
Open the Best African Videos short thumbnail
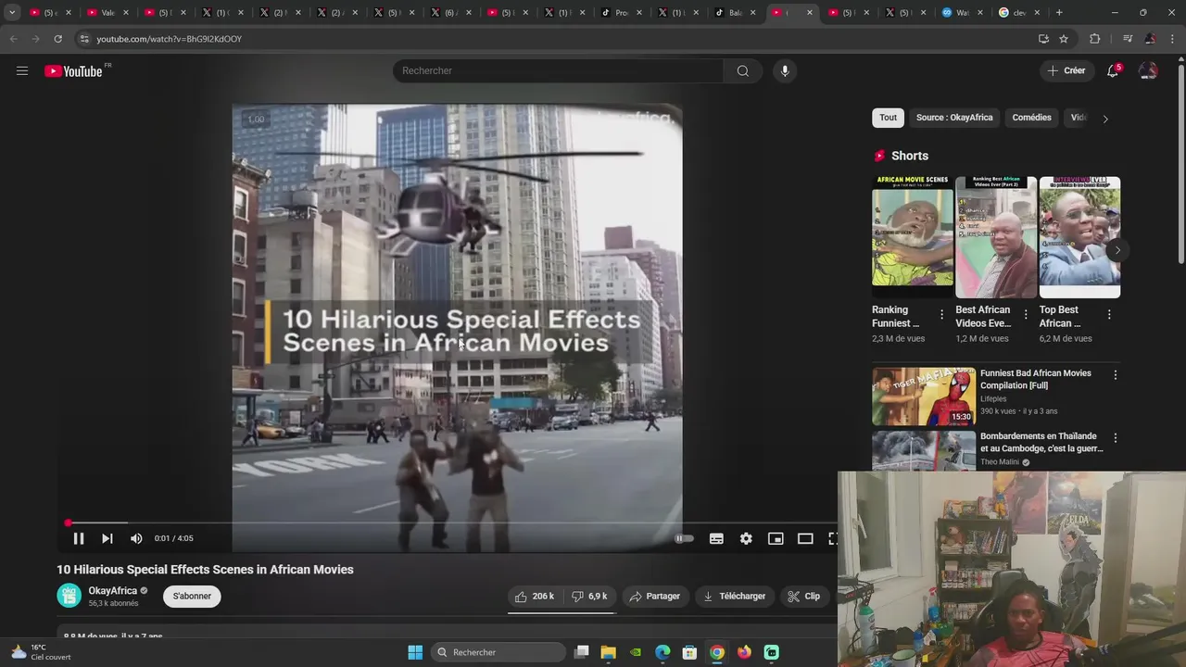(996, 237)
